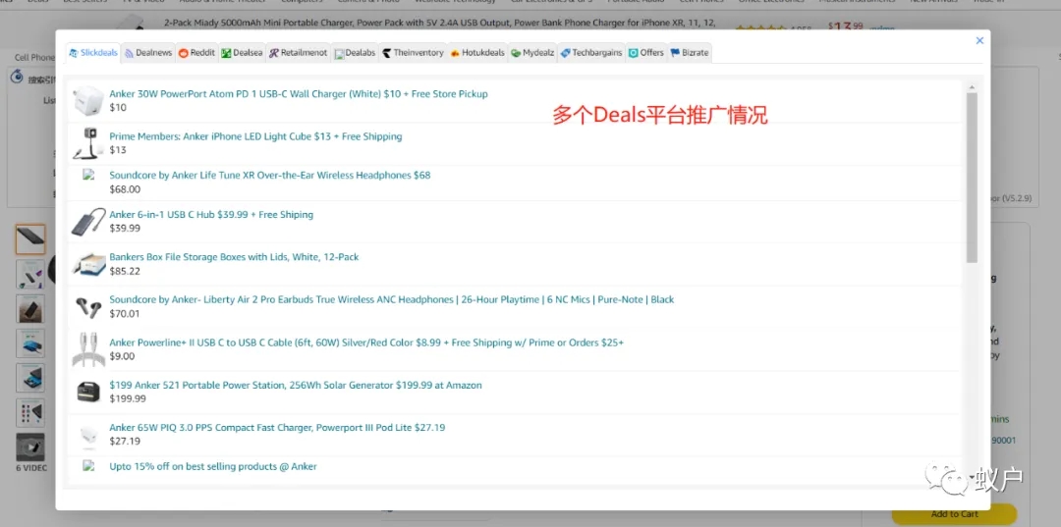
Task: Click the Bankers Box product image
Action: pos(88,264)
